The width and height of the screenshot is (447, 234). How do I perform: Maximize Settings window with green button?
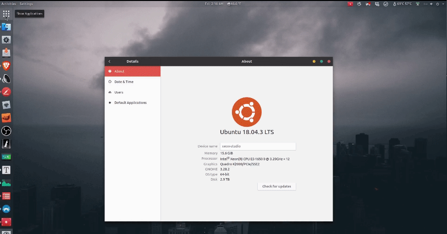click(x=322, y=61)
